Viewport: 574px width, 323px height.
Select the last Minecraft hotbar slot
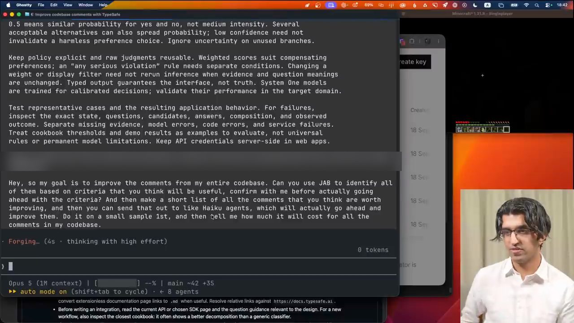(506, 130)
